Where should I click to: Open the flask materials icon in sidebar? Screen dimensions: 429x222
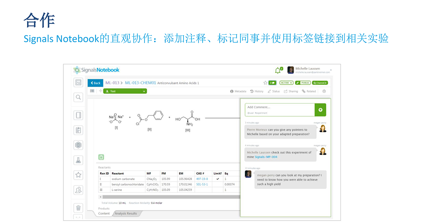coord(78,160)
